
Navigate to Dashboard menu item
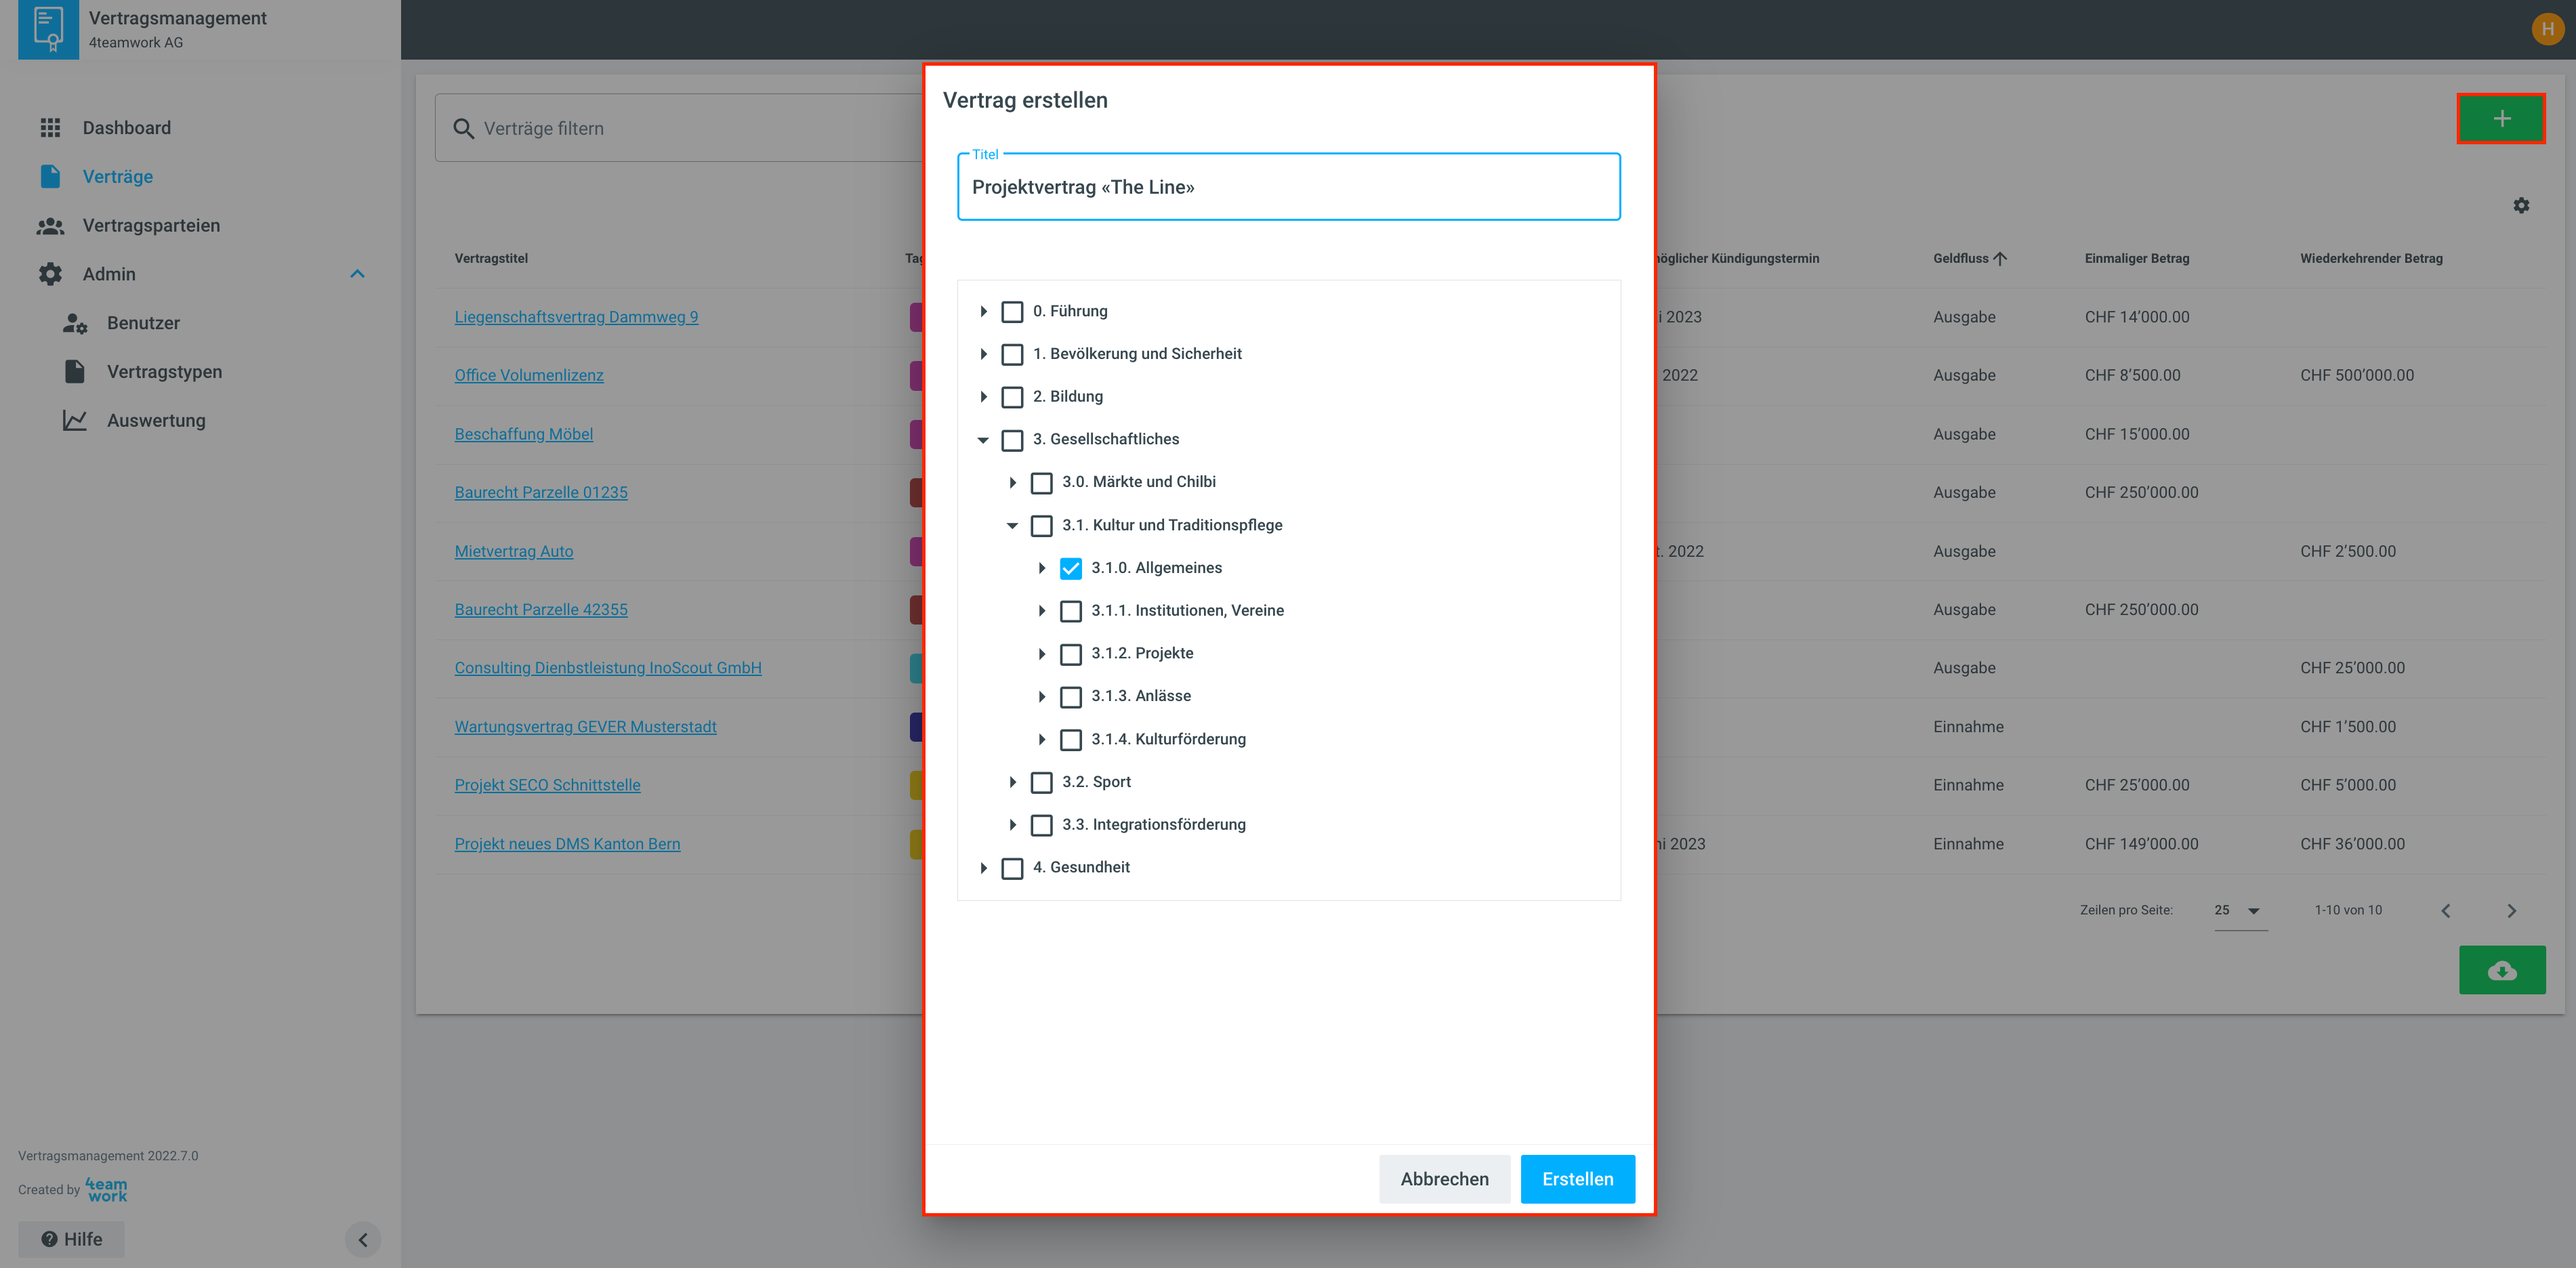pos(126,128)
